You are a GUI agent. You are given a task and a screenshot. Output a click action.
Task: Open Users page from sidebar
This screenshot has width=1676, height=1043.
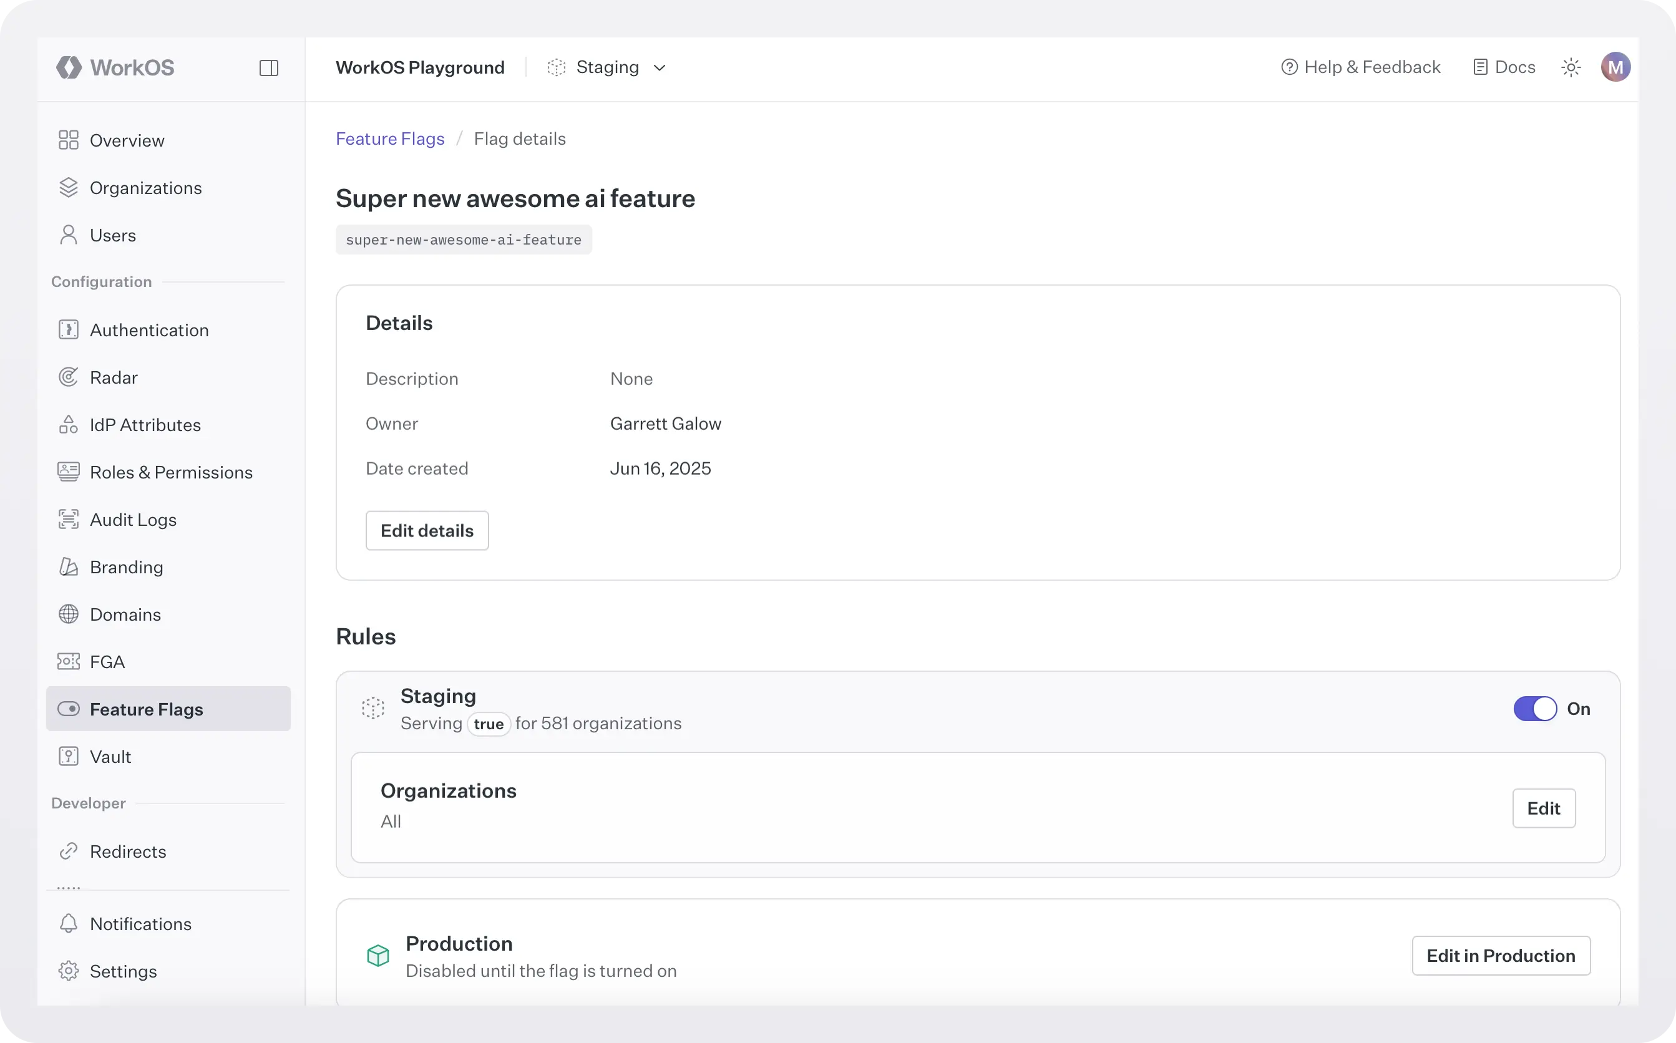click(x=168, y=235)
